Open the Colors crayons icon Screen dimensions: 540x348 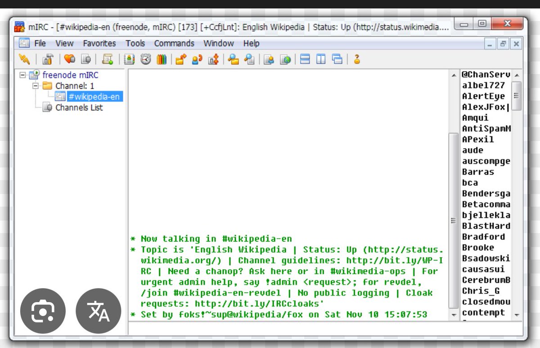(x=162, y=59)
